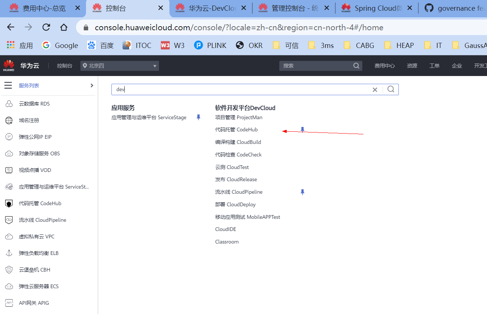Go back to the previous browser page
This screenshot has width=487, height=314.
pos(11,27)
